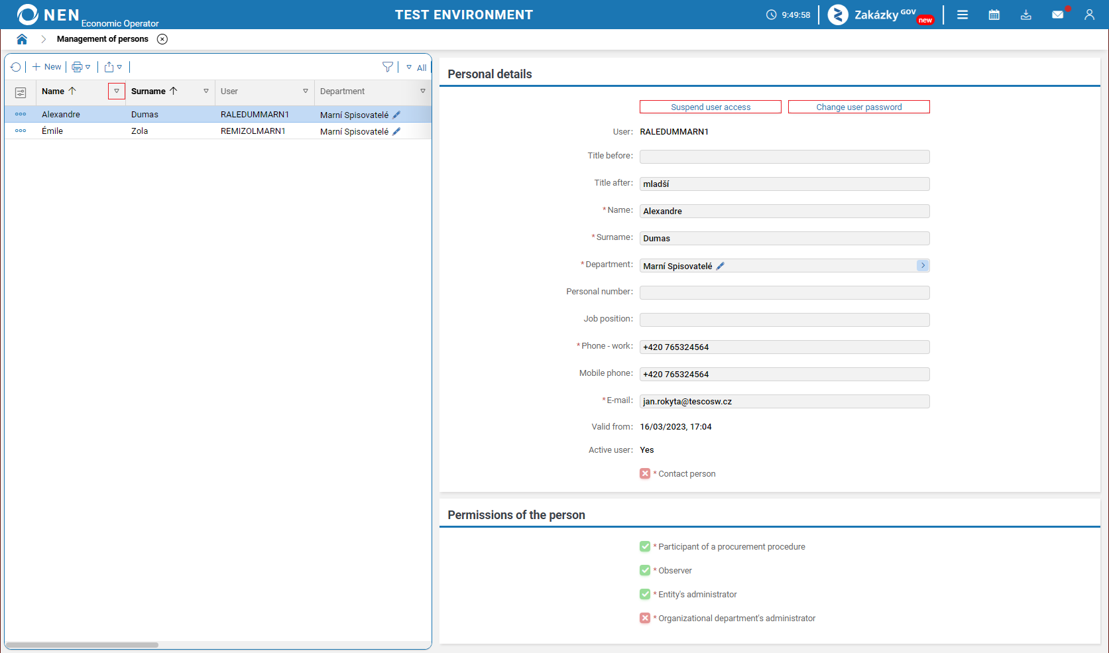This screenshot has height=653, width=1109.
Task: Focus the Title before field
Action: point(785,156)
